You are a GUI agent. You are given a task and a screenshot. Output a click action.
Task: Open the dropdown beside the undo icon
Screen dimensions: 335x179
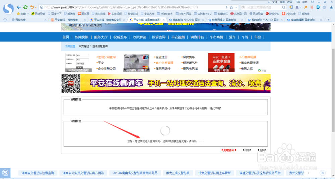[36, 7]
